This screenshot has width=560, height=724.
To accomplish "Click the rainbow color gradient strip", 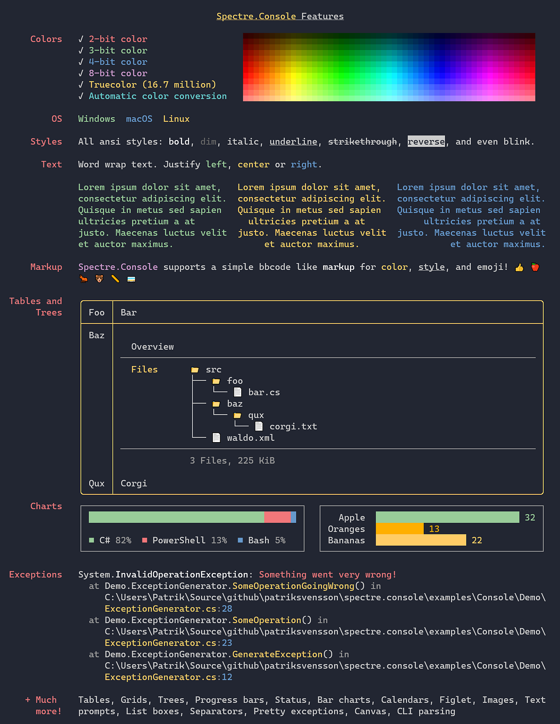I will 388,67.
